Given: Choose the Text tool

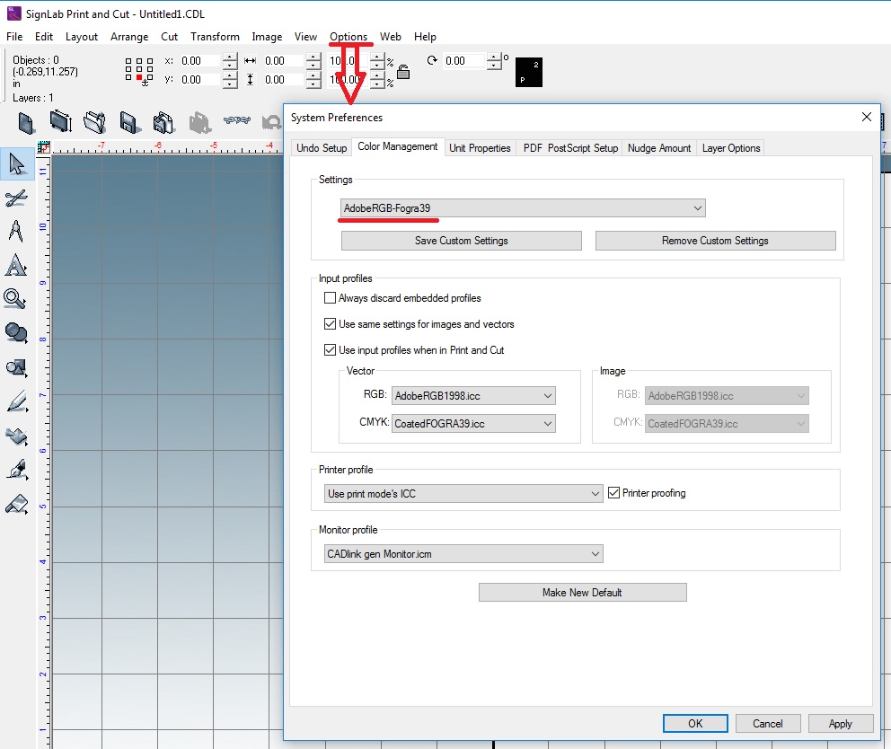Looking at the screenshot, I should 16,266.
